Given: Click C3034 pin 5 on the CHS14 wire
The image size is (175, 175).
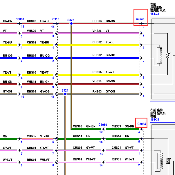Looking at the screenshot, I should [139, 142].
